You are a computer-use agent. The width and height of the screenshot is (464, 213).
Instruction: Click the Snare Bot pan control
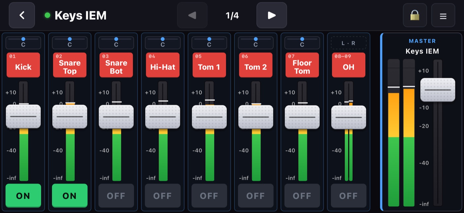[116, 43]
